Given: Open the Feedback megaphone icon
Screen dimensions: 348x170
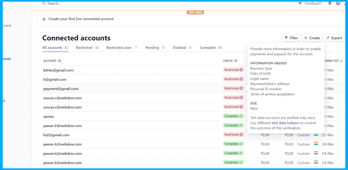Looking at the screenshot, I should [300, 3].
